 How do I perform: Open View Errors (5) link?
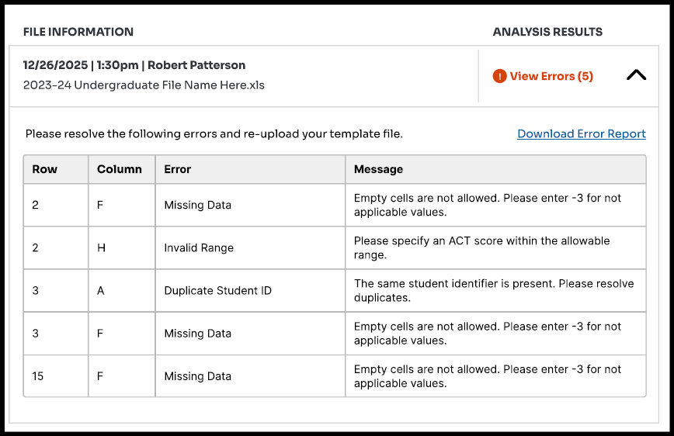coord(551,76)
